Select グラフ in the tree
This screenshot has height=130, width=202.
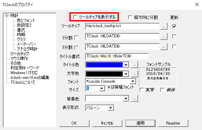point(21,39)
